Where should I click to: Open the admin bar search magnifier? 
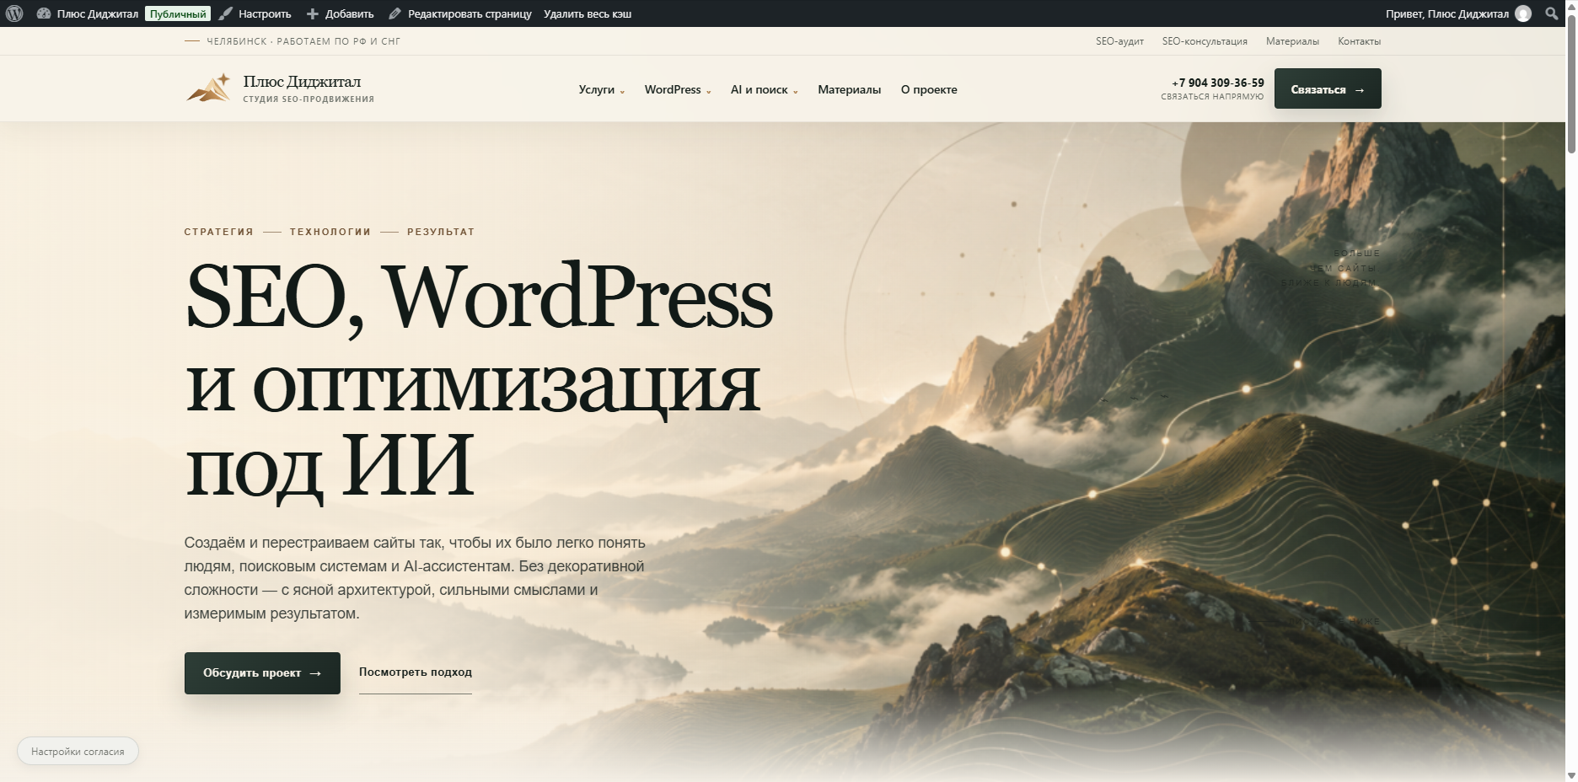coord(1552,13)
